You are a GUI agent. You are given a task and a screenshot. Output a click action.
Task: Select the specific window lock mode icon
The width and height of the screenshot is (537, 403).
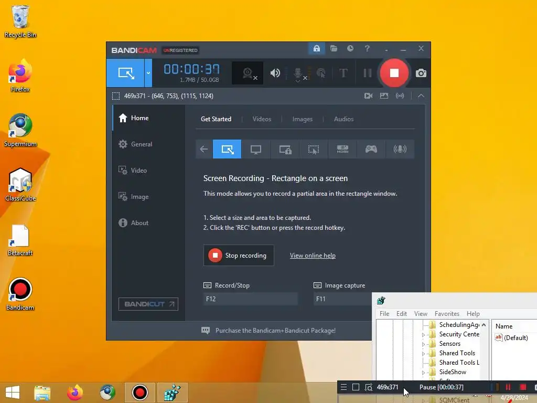click(285, 149)
